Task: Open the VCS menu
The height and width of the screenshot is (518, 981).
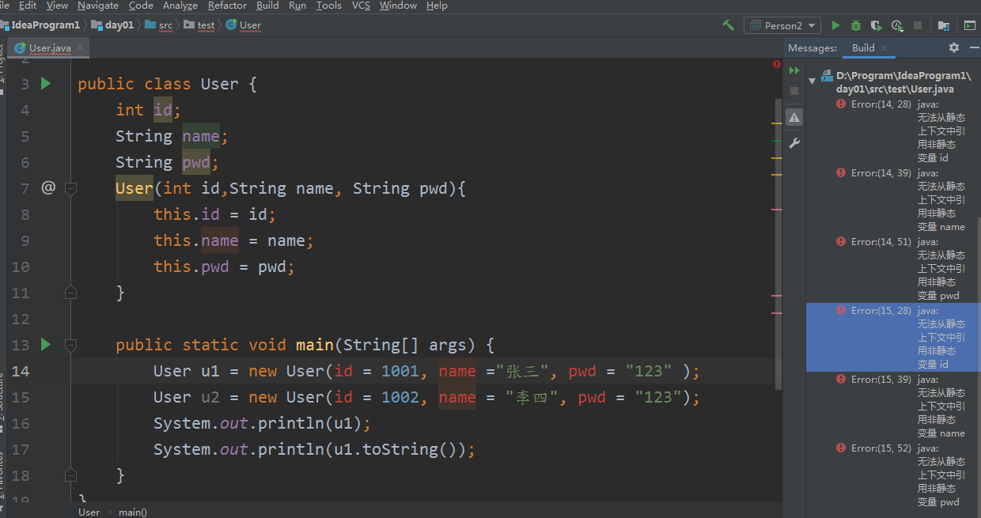Action: (x=361, y=6)
